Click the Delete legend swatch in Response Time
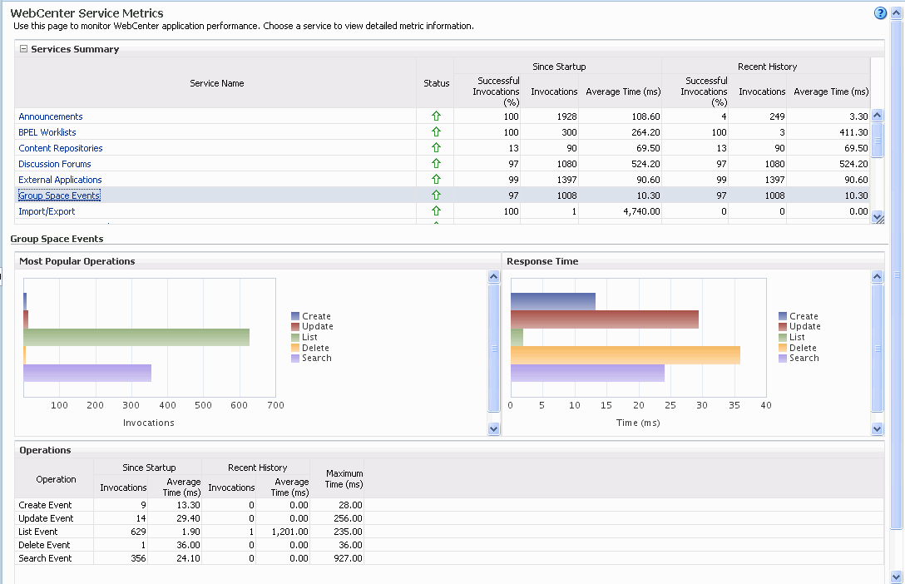905x584 pixels. click(x=783, y=348)
